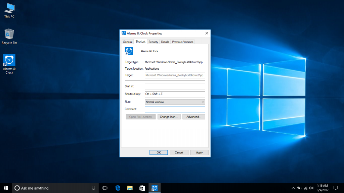
Task: Click the Alarms & Clock icon inside the dialog
Action: (129, 51)
